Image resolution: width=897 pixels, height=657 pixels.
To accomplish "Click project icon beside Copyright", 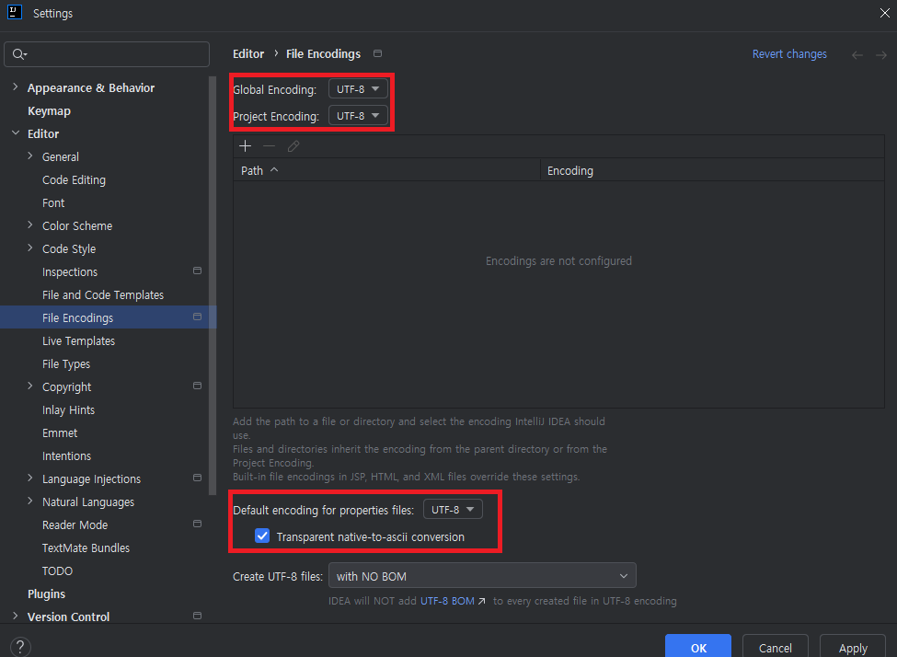I will [x=198, y=386].
